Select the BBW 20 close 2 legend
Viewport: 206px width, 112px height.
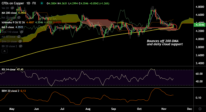[x=10, y=91]
